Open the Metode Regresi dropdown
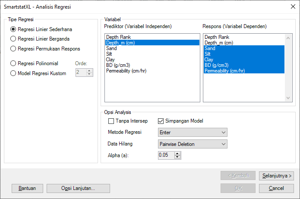 pyautogui.click(x=192, y=132)
